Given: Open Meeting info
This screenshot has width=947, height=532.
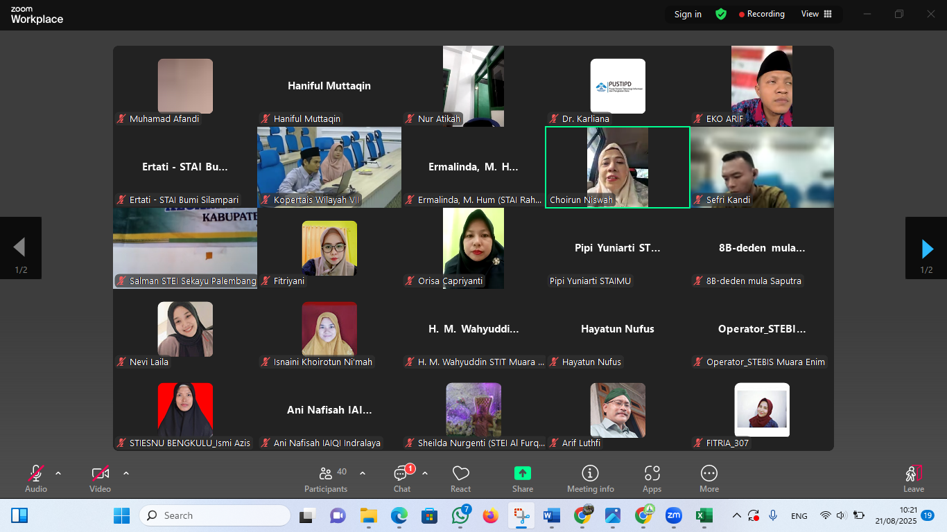Looking at the screenshot, I should pyautogui.click(x=591, y=478).
